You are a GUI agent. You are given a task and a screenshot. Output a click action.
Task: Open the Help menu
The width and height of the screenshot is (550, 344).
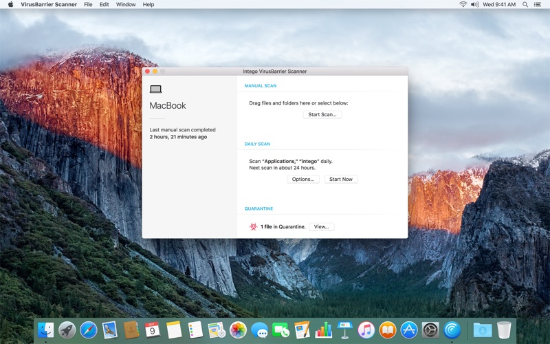(148, 4)
